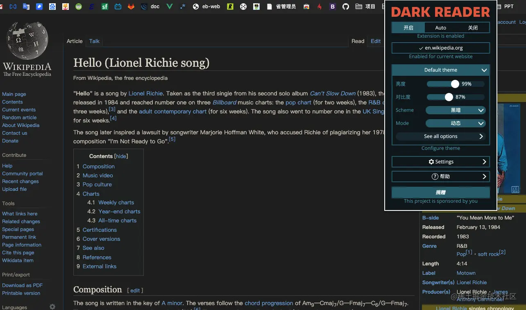Toggle Dark Reader for en.wikipedia.org
Viewport: 526px width, 310px height.
pyautogui.click(x=441, y=48)
